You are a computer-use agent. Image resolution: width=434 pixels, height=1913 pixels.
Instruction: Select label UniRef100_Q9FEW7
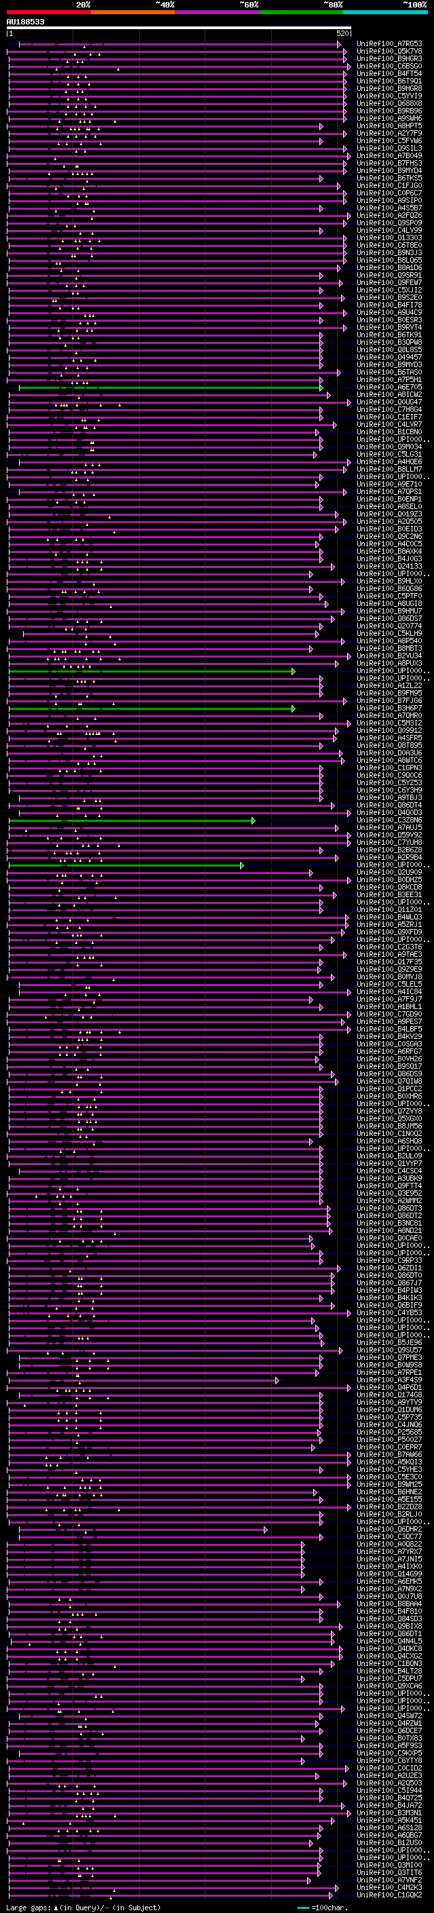coord(389,283)
